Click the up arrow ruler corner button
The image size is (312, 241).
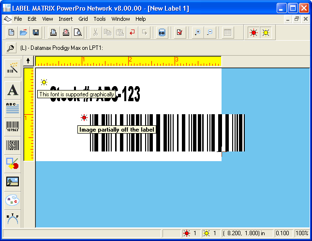tap(28, 60)
